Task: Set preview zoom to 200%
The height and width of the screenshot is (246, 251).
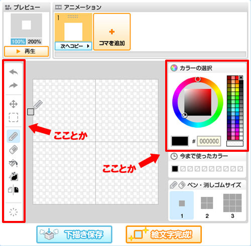Action: 34,42
